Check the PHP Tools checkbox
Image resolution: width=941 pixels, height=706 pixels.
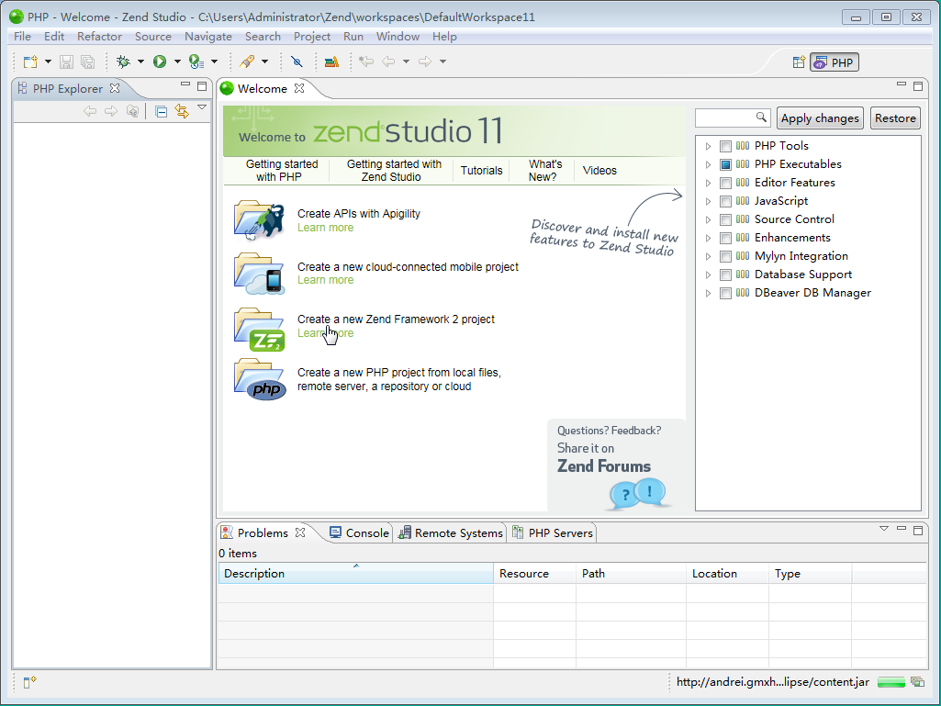point(725,146)
